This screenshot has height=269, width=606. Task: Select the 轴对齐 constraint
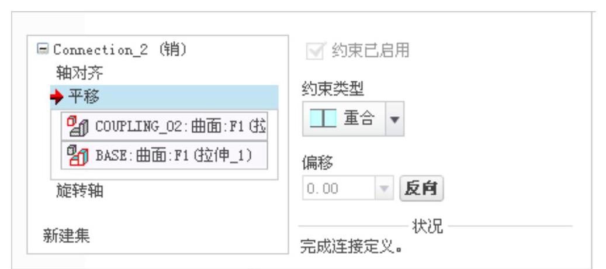[x=79, y=73]
